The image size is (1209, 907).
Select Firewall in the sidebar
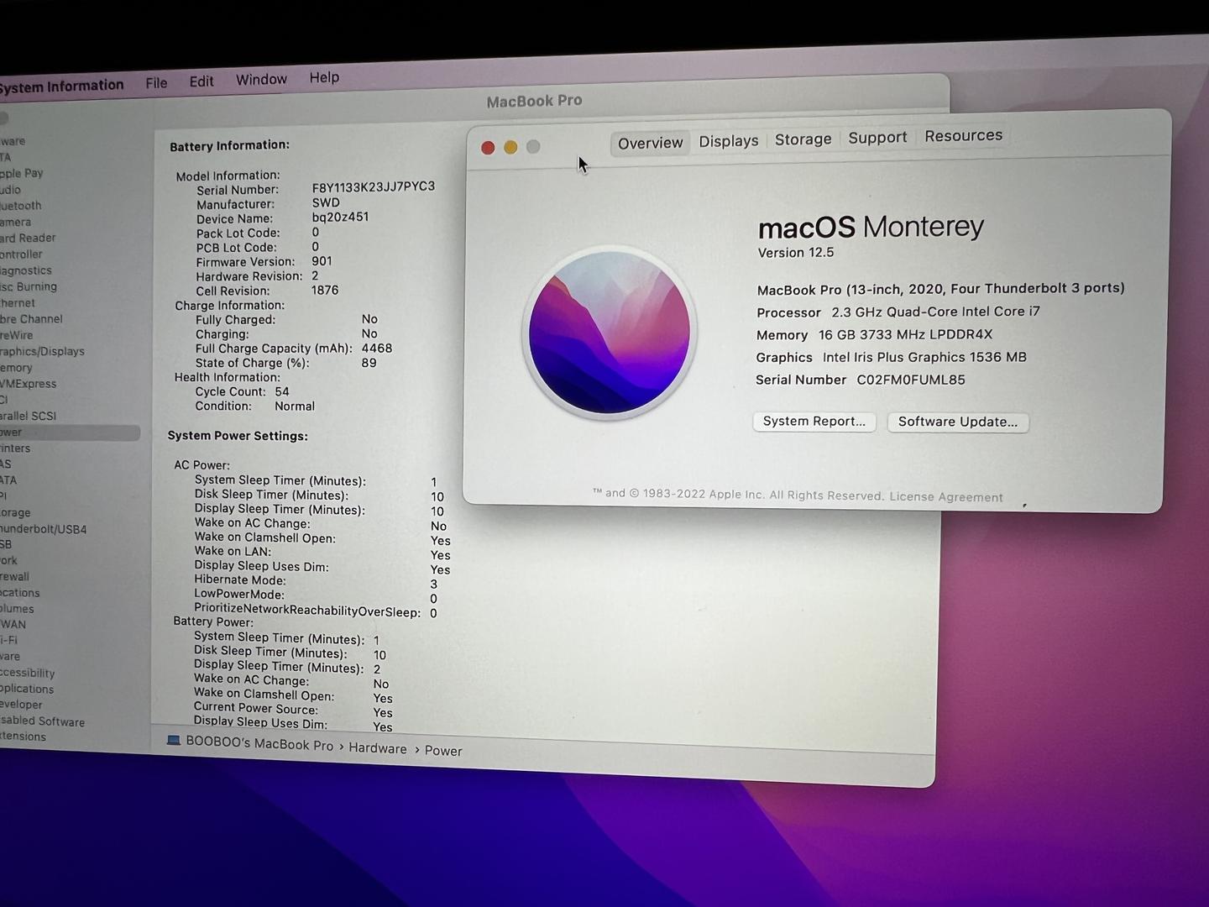coord(15,577)
